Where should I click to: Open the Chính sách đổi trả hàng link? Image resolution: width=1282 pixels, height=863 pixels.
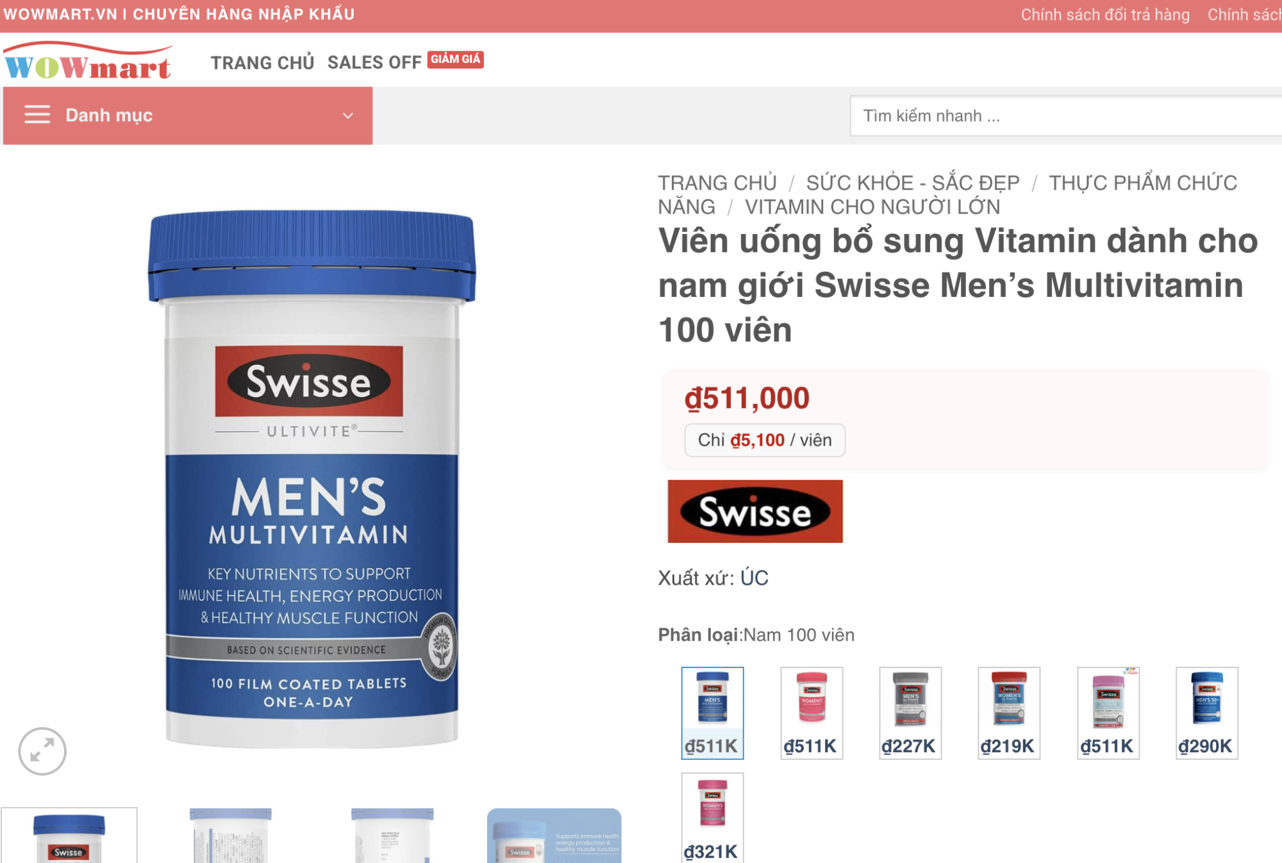click(x=1105, y=15)
